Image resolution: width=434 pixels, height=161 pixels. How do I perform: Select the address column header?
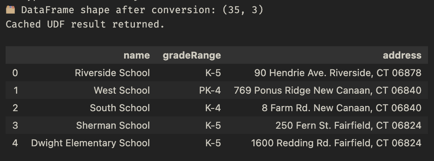402,55
